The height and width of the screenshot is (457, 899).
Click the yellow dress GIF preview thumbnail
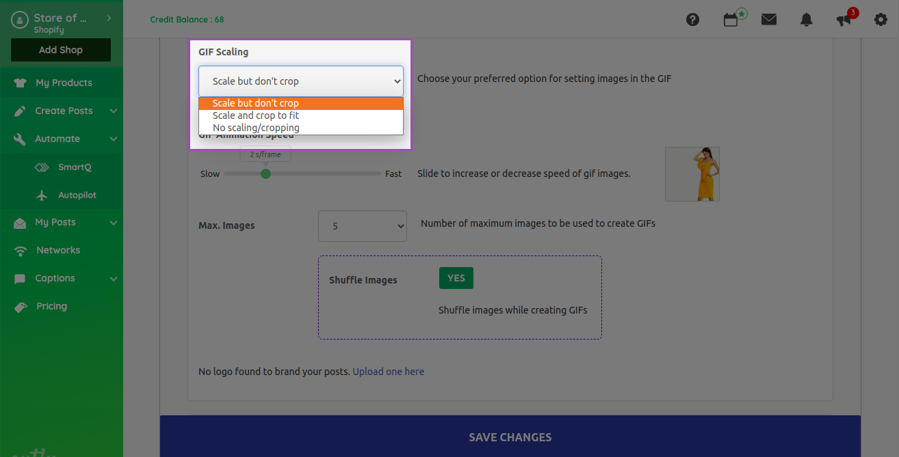692,174
